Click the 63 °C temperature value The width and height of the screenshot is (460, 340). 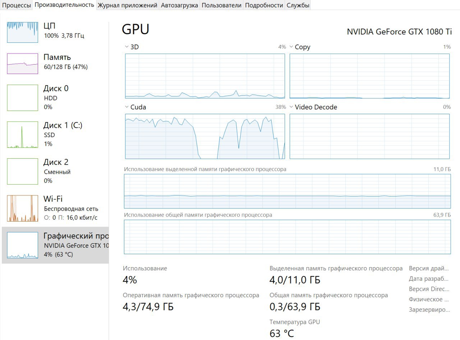(x=282, y=334)
